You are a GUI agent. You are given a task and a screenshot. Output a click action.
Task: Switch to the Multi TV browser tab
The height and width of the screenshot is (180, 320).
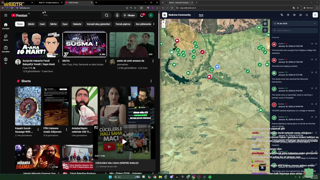pos(49,2)
